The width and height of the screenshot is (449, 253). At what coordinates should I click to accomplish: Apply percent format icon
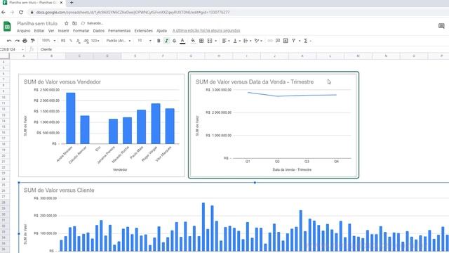(71, 41)
